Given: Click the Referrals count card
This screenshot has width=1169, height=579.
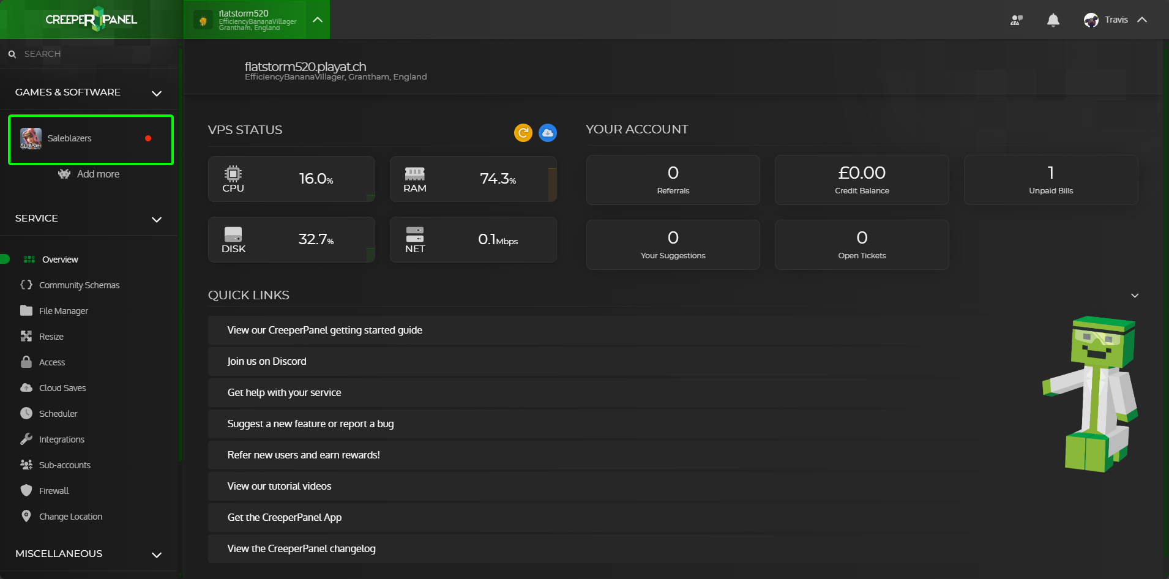Looking at the screenshot, I should tap(673, 180).
